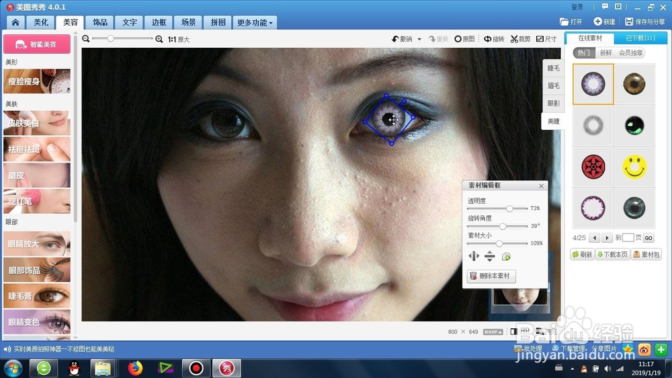Click the 登录 login link

click(x=577, y=7)
